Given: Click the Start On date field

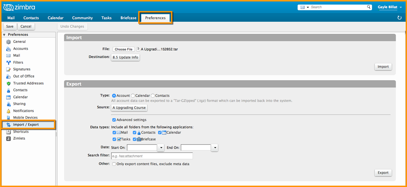Looking at the screenshot, I should tap(142, 148).
